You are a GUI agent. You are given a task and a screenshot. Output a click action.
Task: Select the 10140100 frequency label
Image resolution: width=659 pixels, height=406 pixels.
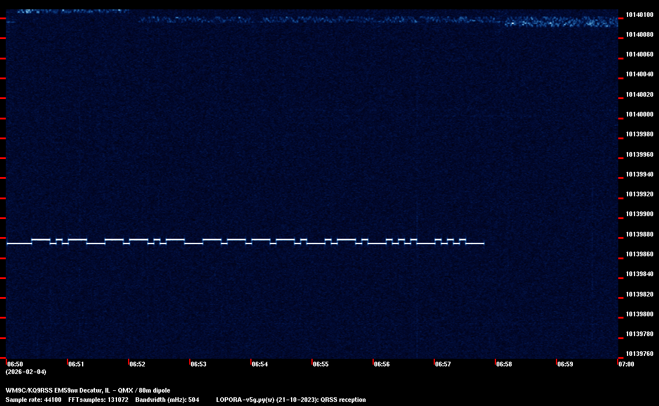[x=639, y=15]
